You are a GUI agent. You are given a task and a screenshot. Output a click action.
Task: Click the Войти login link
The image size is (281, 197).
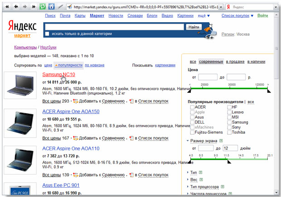tap(262, 15)
